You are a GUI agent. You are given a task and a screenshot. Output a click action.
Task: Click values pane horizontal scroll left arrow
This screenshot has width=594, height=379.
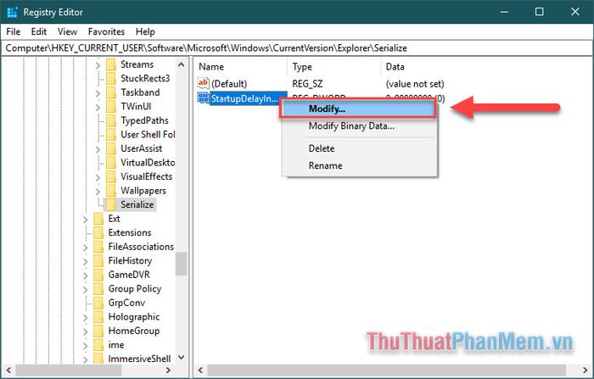point(200,370)
